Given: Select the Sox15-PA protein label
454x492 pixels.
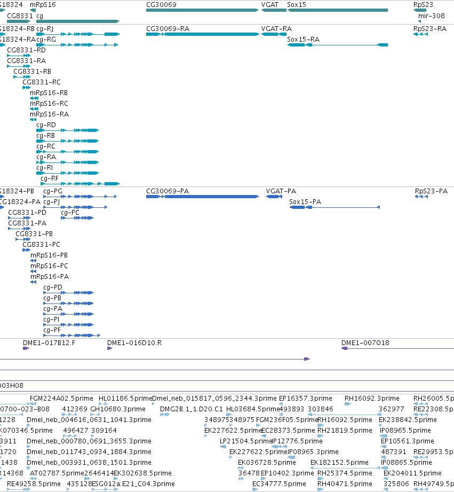Looking at the screenshot, I should (x=305, y=202).
